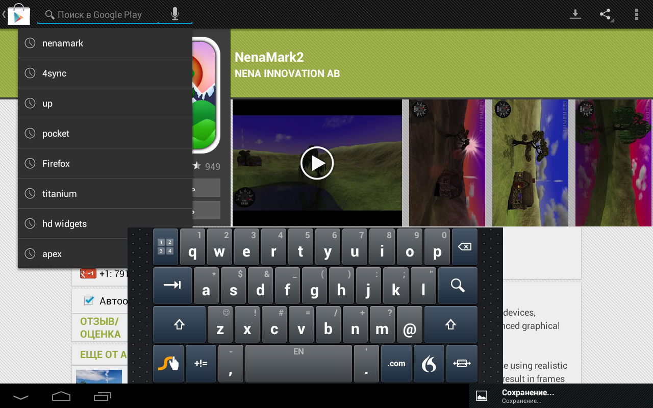Open the ОТЗЫВ/ОЦЕНКА section header
The image size is (653, 408).
(101, 328)
